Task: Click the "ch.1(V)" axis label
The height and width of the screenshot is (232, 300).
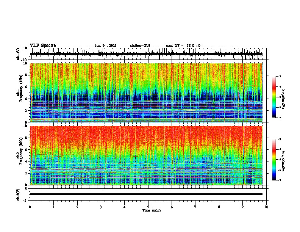Action: [x=18, y=54]
